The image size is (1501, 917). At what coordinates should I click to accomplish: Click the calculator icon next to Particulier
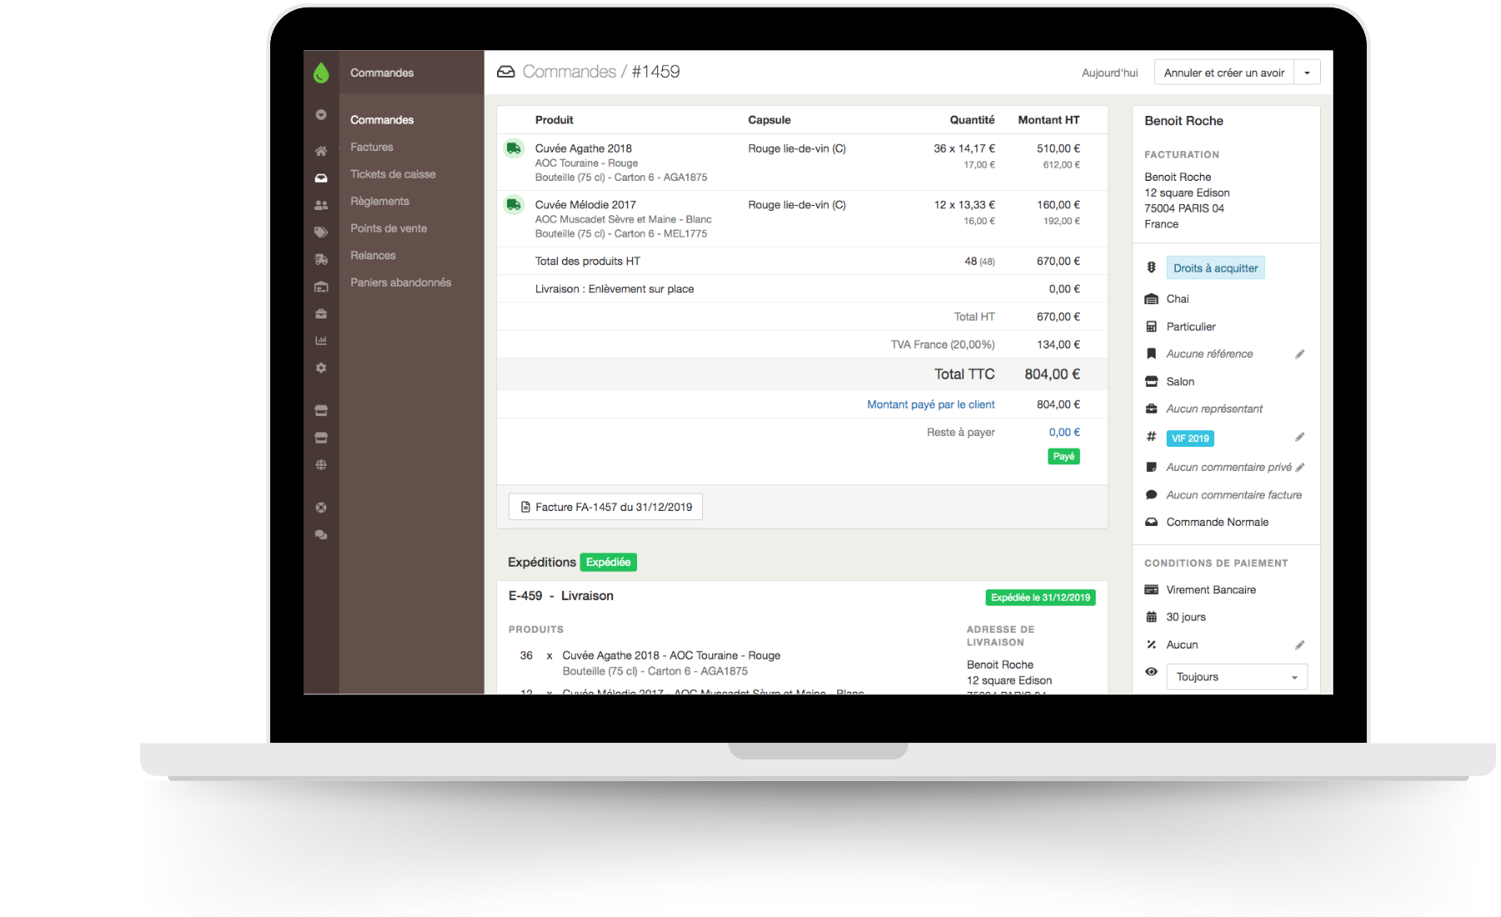pos(1152,327)
